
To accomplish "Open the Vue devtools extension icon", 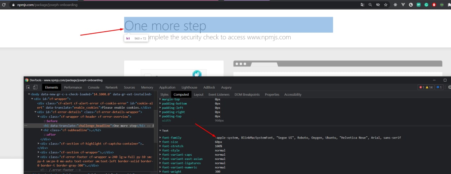I will tap(403, 5).
